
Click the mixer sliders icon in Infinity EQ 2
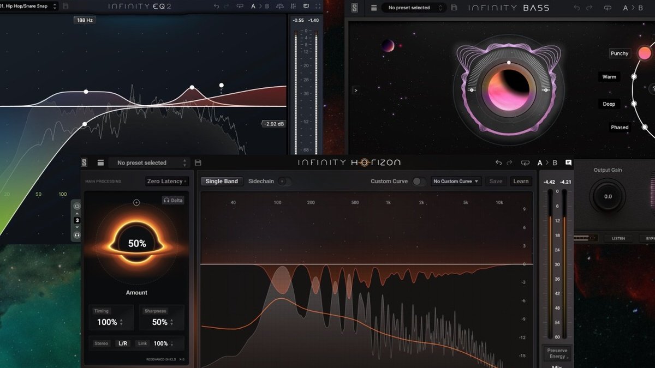tap(293, 7)
